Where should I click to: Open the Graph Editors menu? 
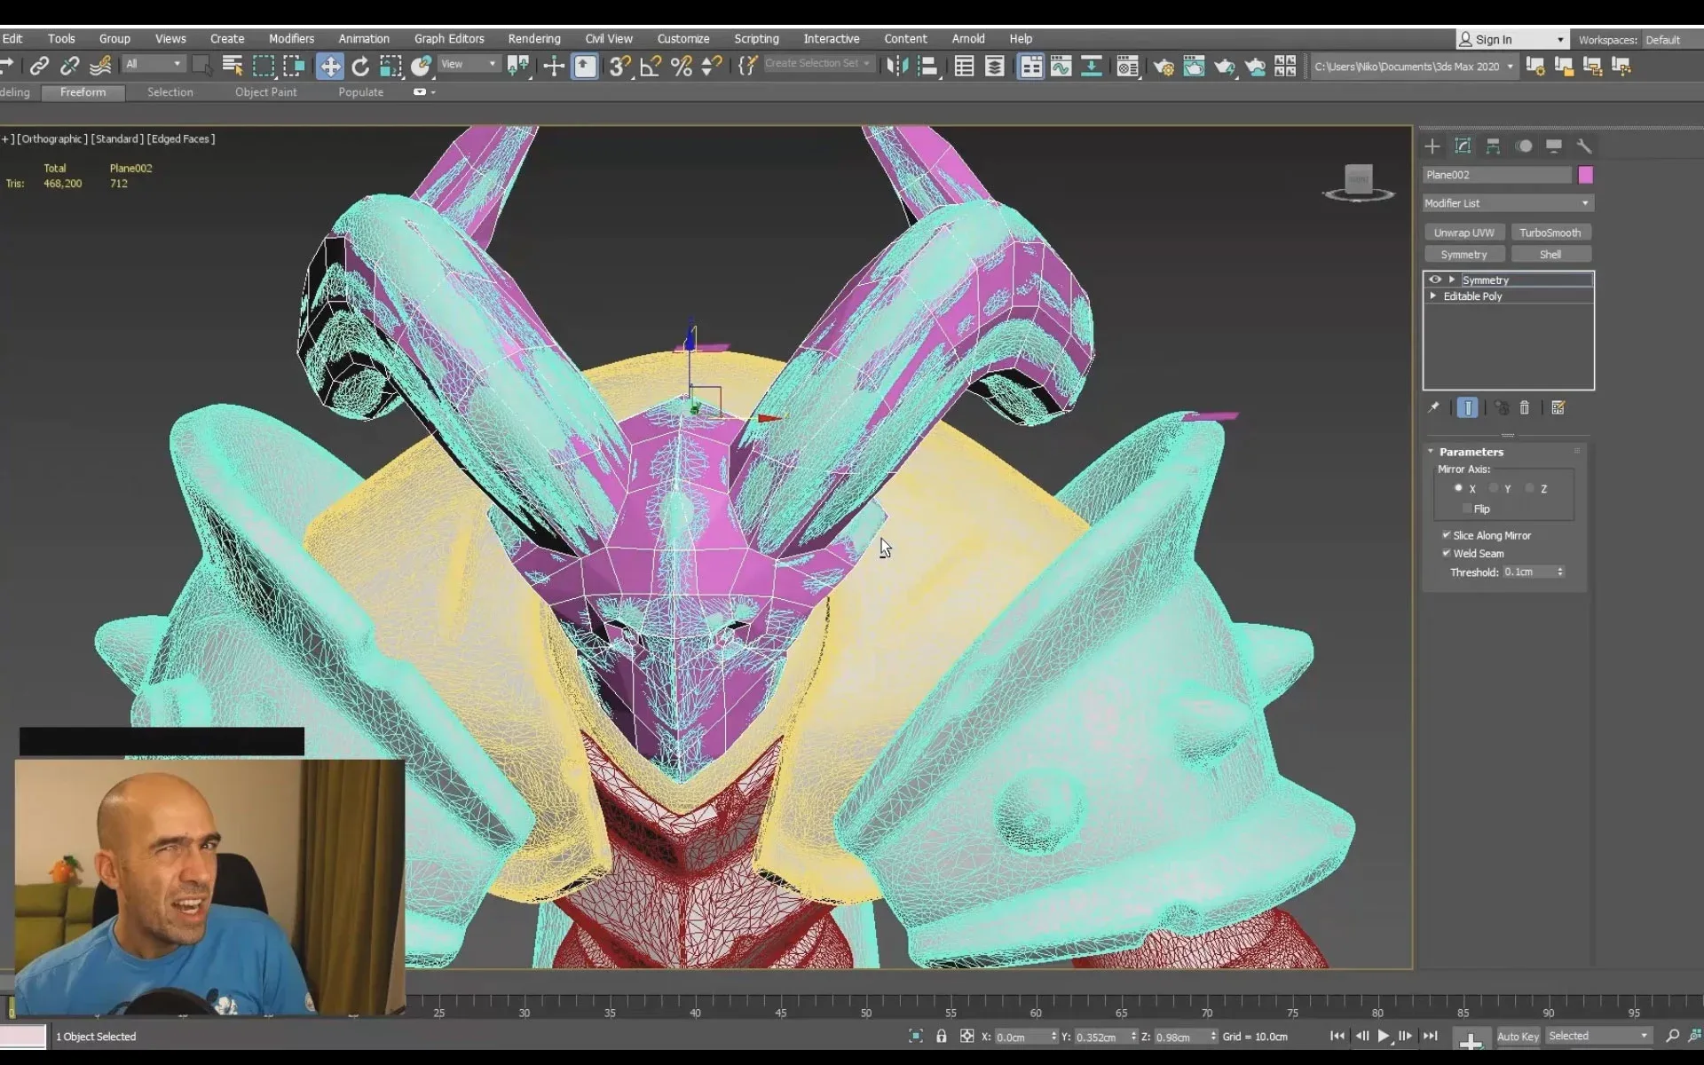click(x=449, y=38)
